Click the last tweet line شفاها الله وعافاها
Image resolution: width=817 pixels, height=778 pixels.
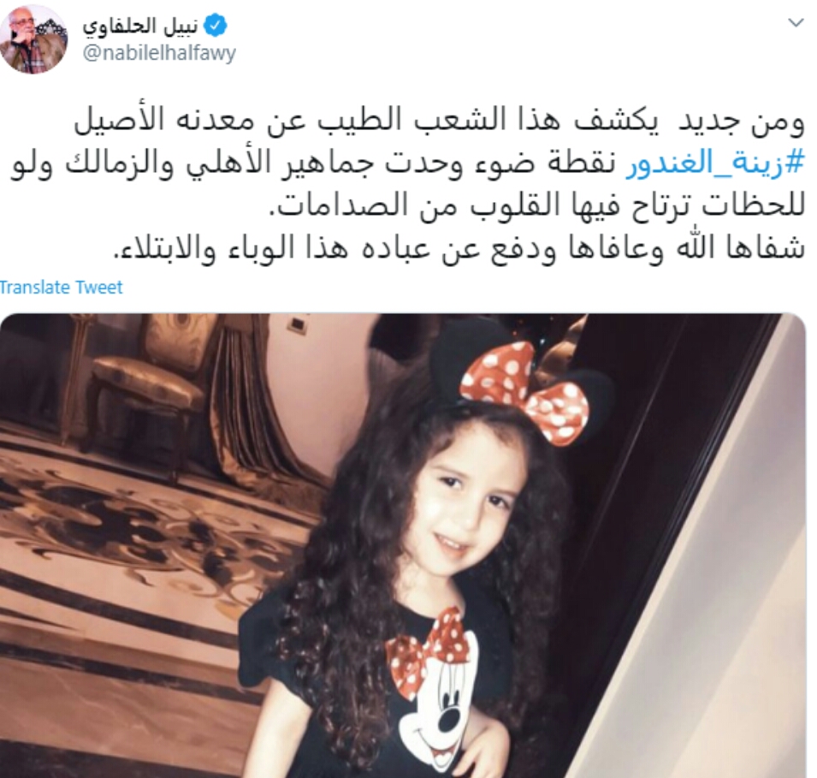[459, 247]
